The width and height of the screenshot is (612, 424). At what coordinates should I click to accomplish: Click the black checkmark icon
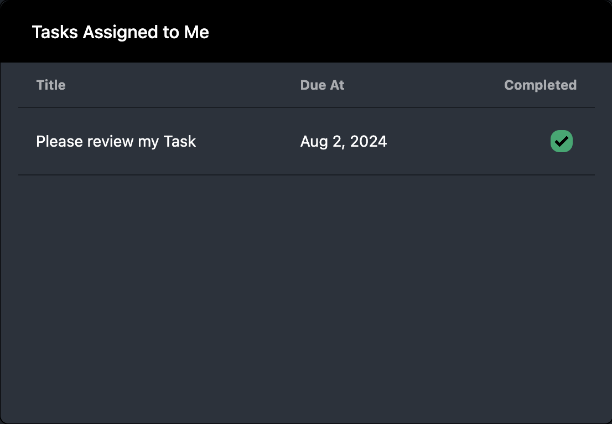pos(562,142)
